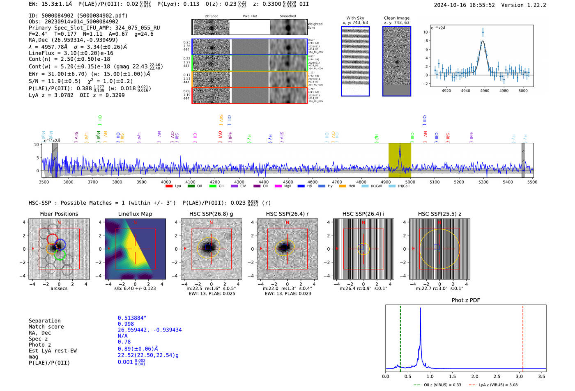Click the dark green OII legend swatch

pyautogui.click(x=191, y=186)
